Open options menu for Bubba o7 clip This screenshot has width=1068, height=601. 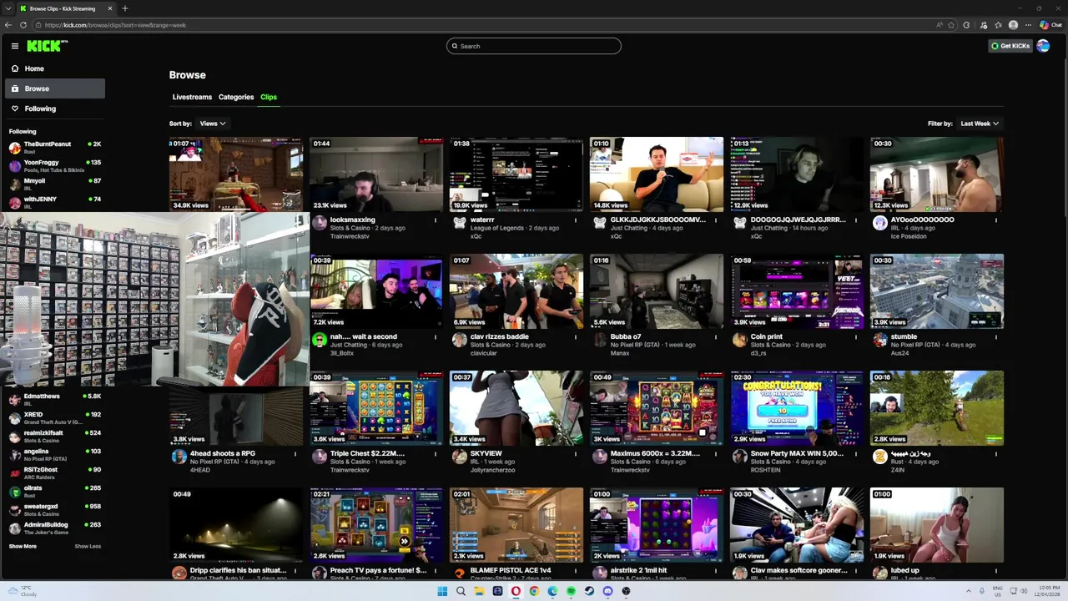(x=716, y=337)
